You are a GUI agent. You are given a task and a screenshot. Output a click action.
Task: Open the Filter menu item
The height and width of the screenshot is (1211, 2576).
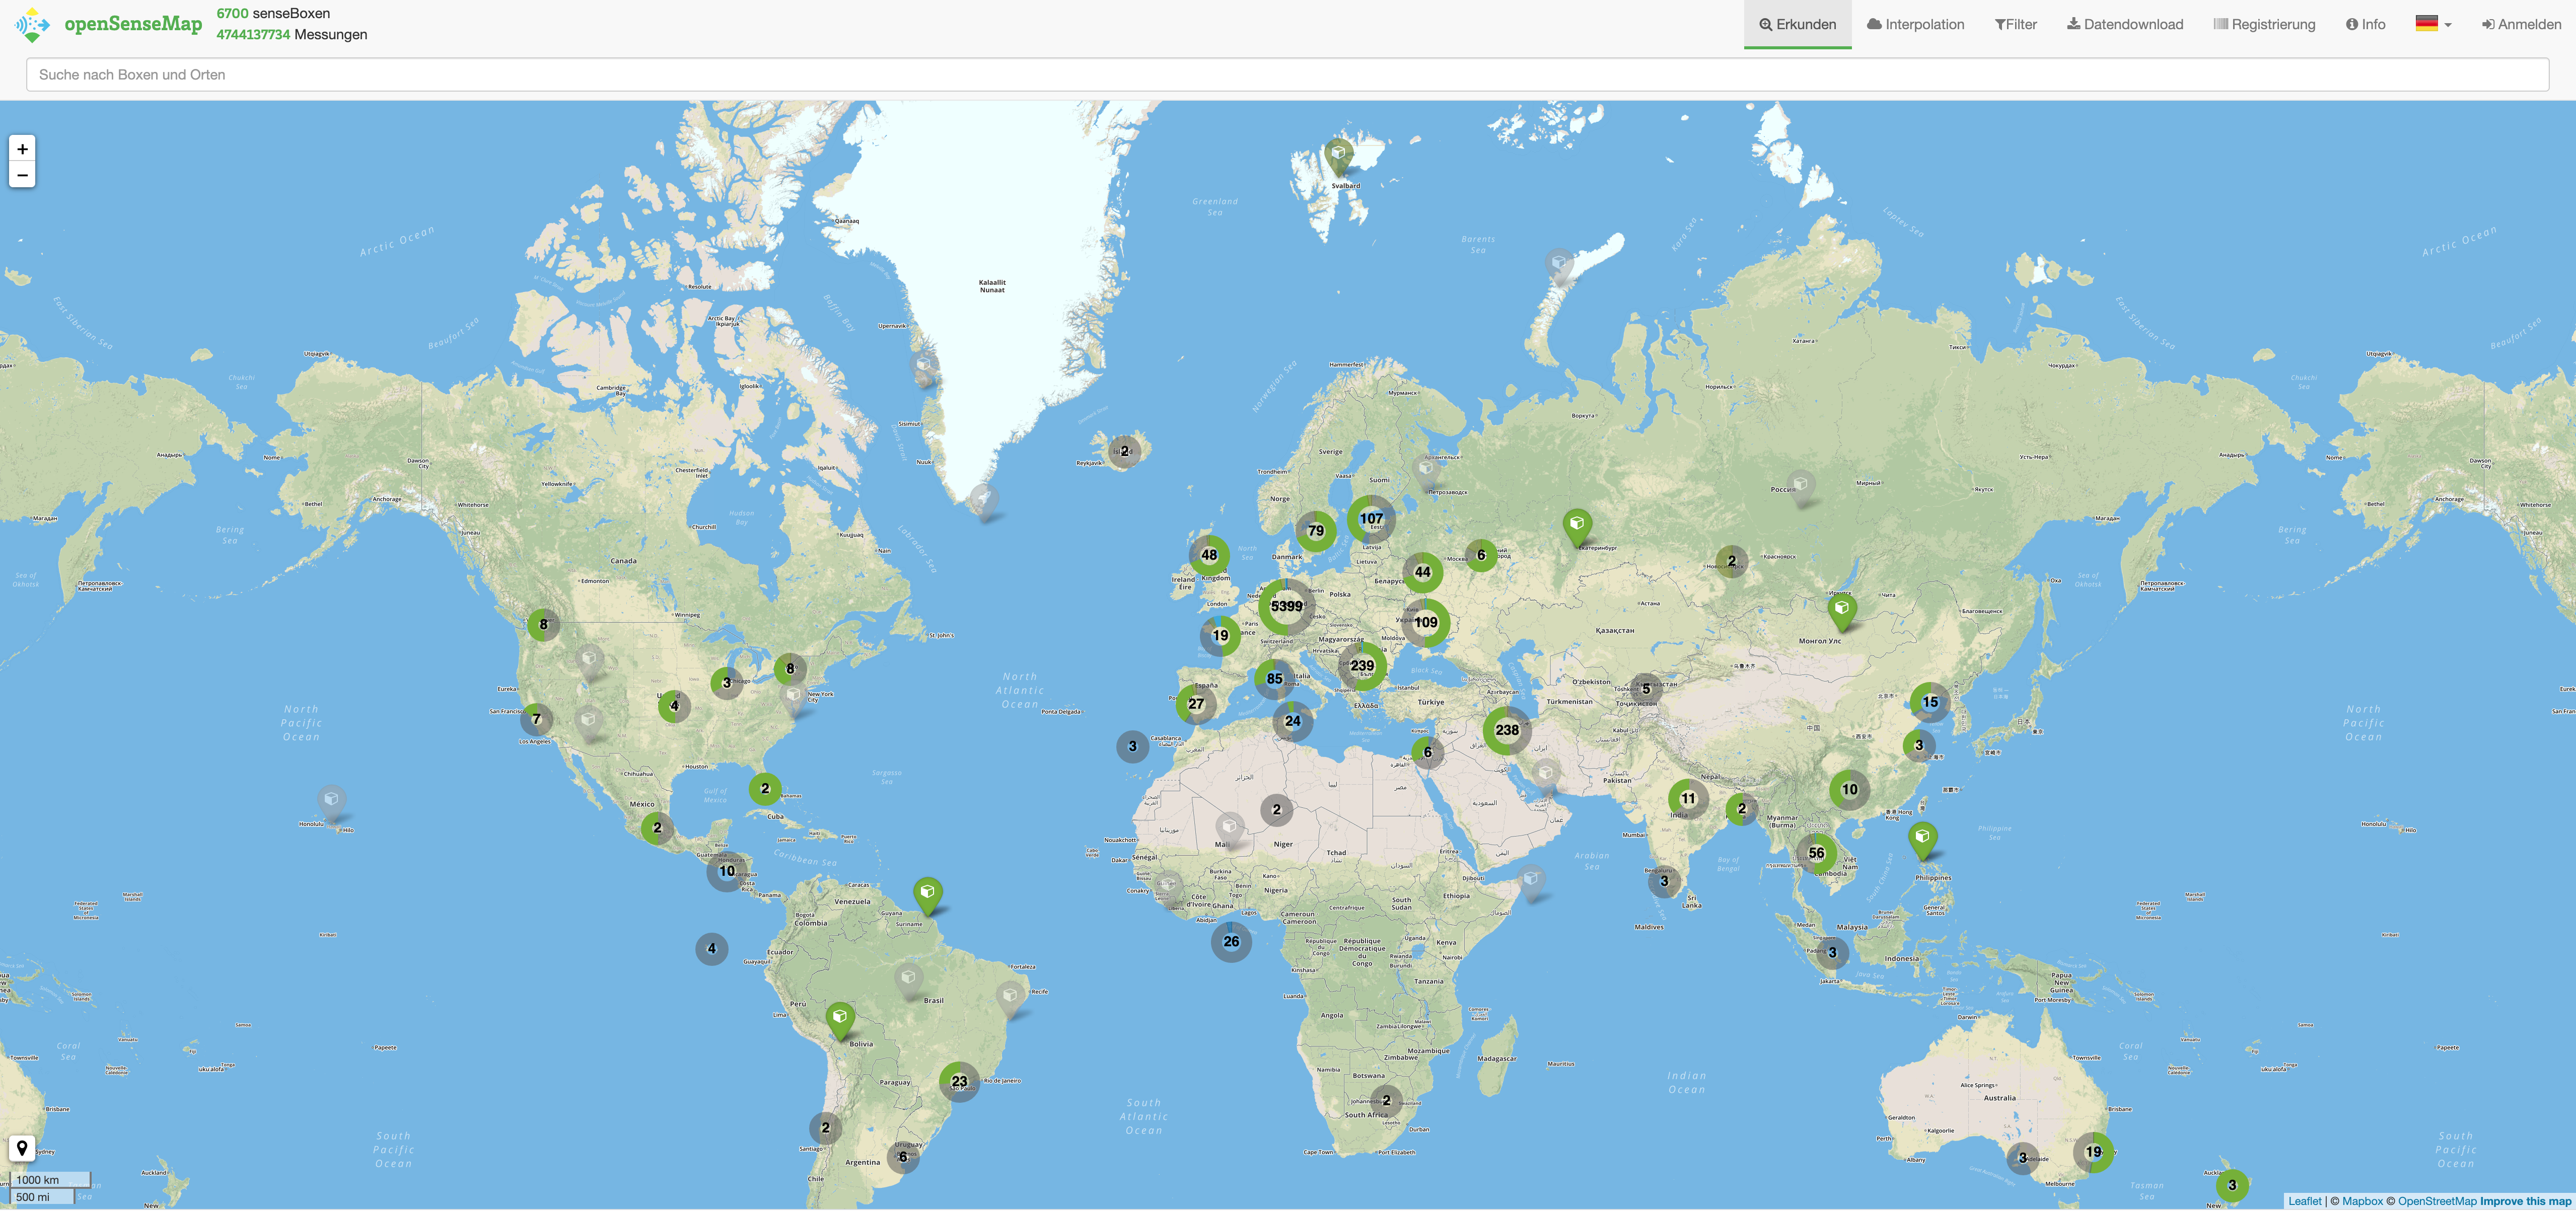2015,24
